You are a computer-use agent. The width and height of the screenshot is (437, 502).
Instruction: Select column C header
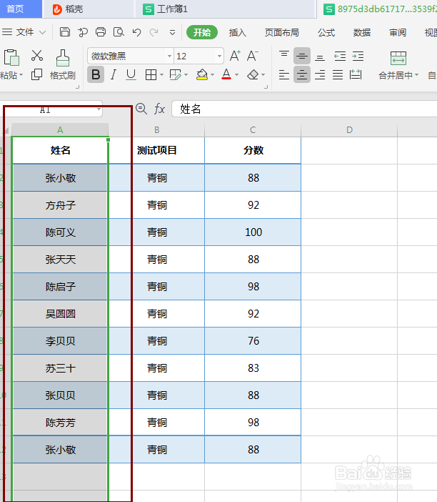point(253,130)
